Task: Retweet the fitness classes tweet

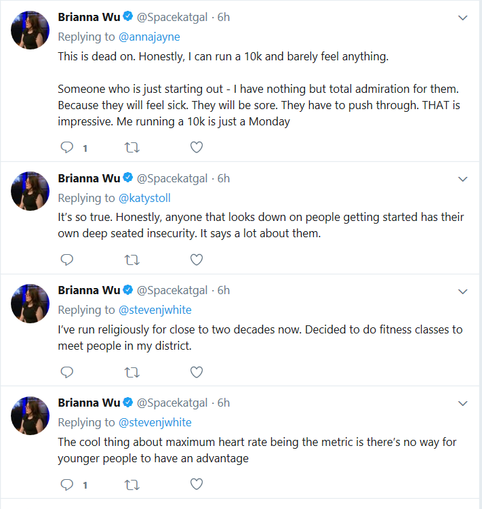Action: coord(132,372)
